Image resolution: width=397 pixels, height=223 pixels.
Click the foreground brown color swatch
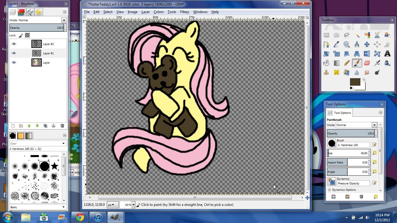(355, 82)
